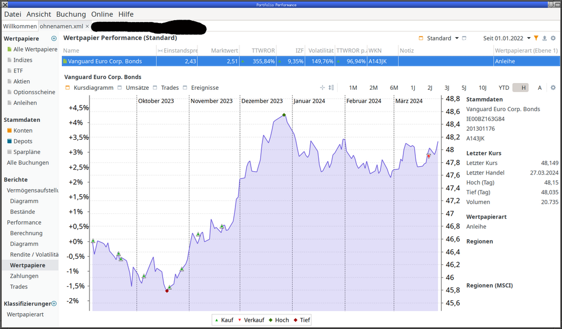The width and height of the screenshot is (562, 329).
Task: Click the orange filter funnel icon
Action: [536, 38]
